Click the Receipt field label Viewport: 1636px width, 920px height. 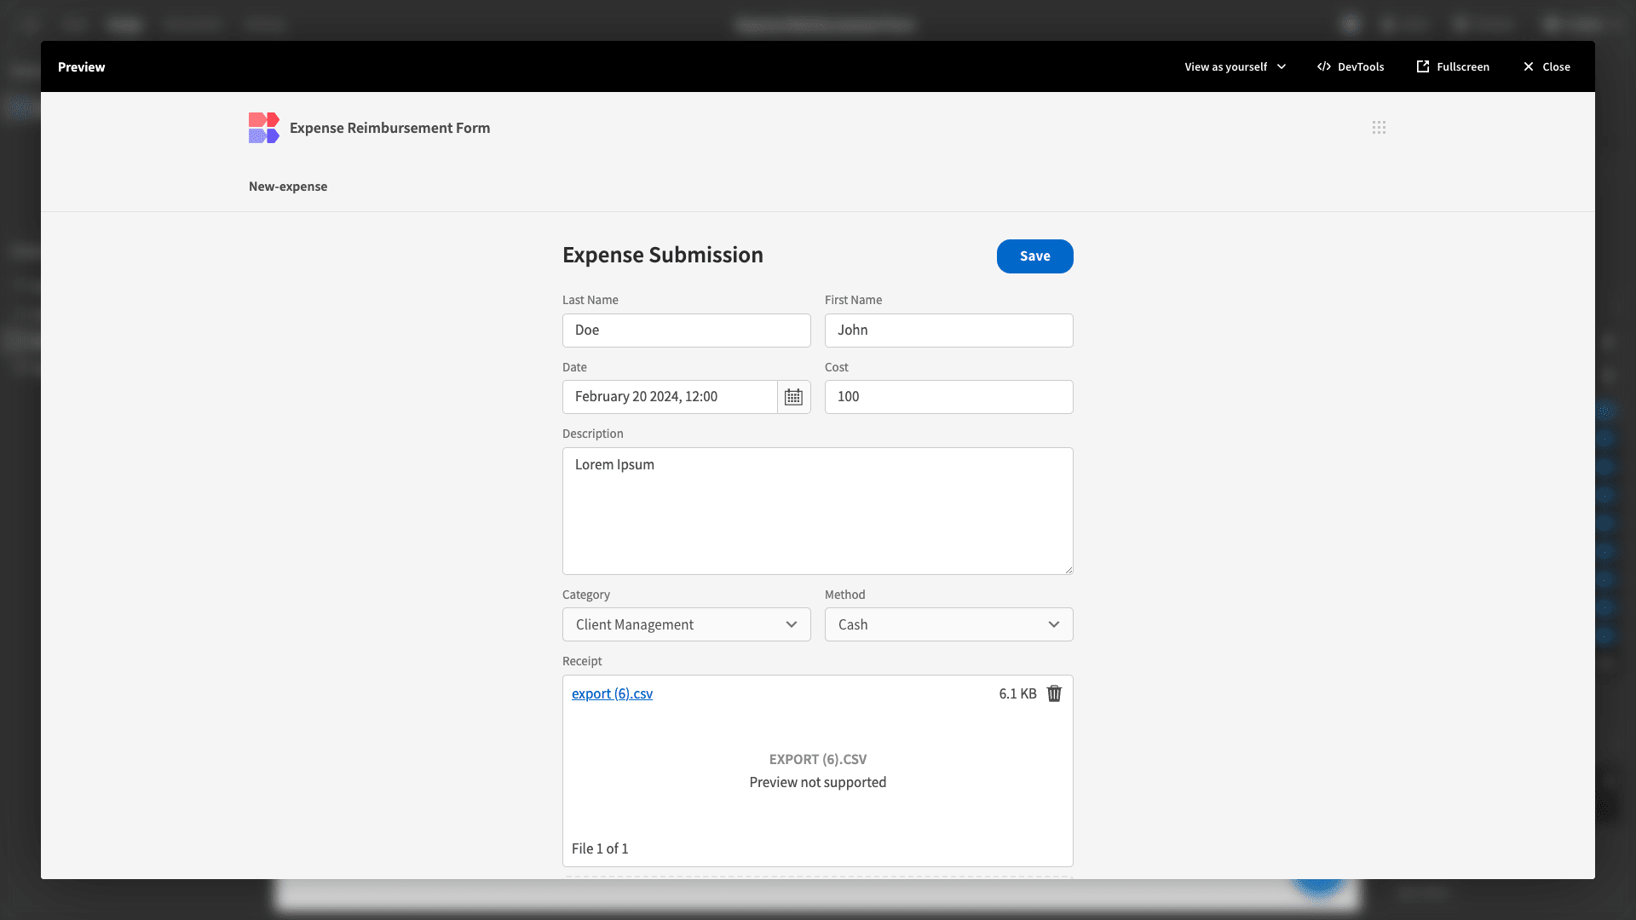pyautogui.click(x=582, y=661)
